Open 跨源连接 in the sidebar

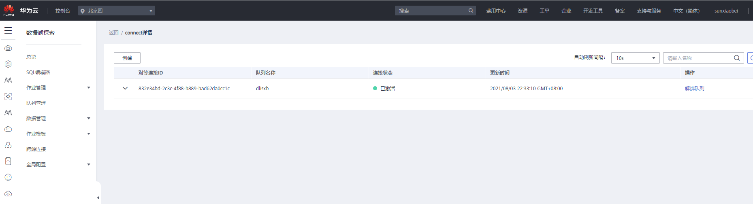tap(36, 149)
